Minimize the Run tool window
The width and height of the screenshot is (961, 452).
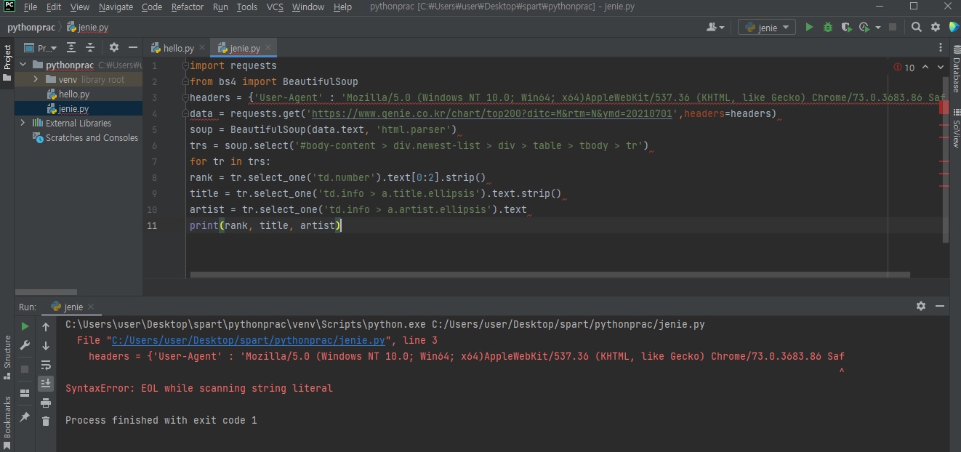[940, 306]
